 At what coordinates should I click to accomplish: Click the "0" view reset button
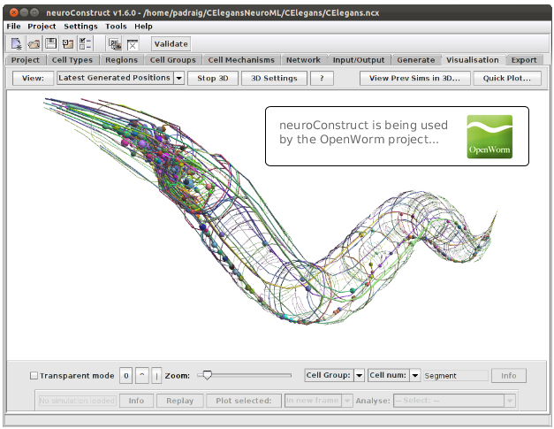point(126,376)
